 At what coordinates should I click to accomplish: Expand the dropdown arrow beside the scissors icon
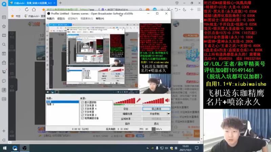coord(172,10)
